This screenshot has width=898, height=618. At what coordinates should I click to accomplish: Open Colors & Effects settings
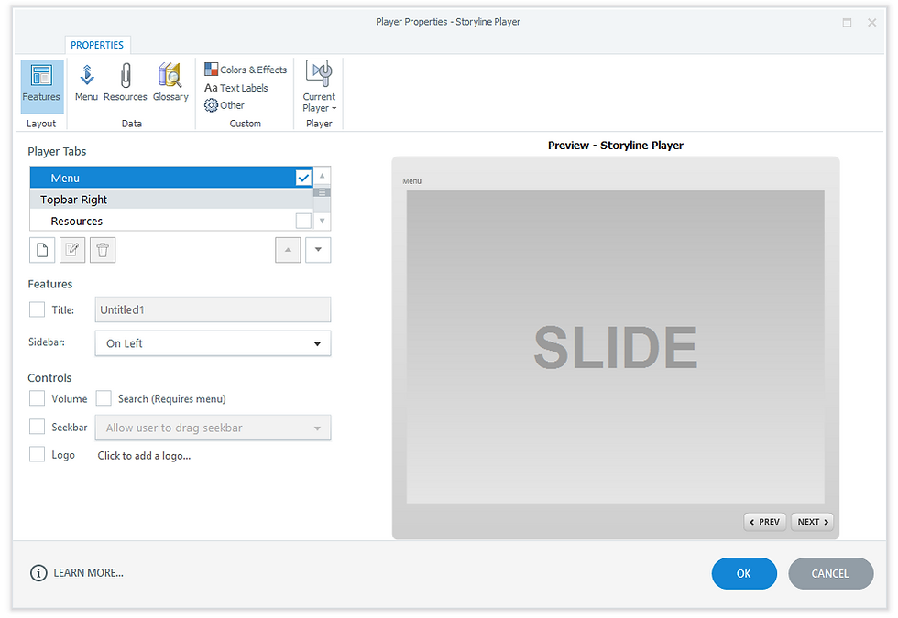click(246, 70)
